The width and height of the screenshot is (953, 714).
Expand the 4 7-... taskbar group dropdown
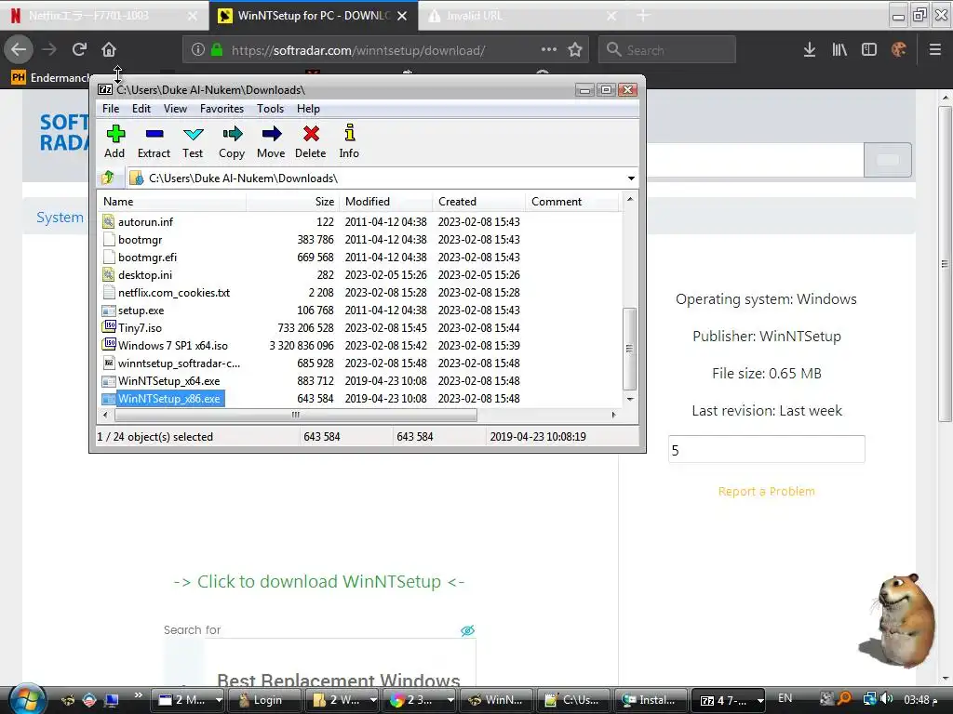tap(759, 701)
